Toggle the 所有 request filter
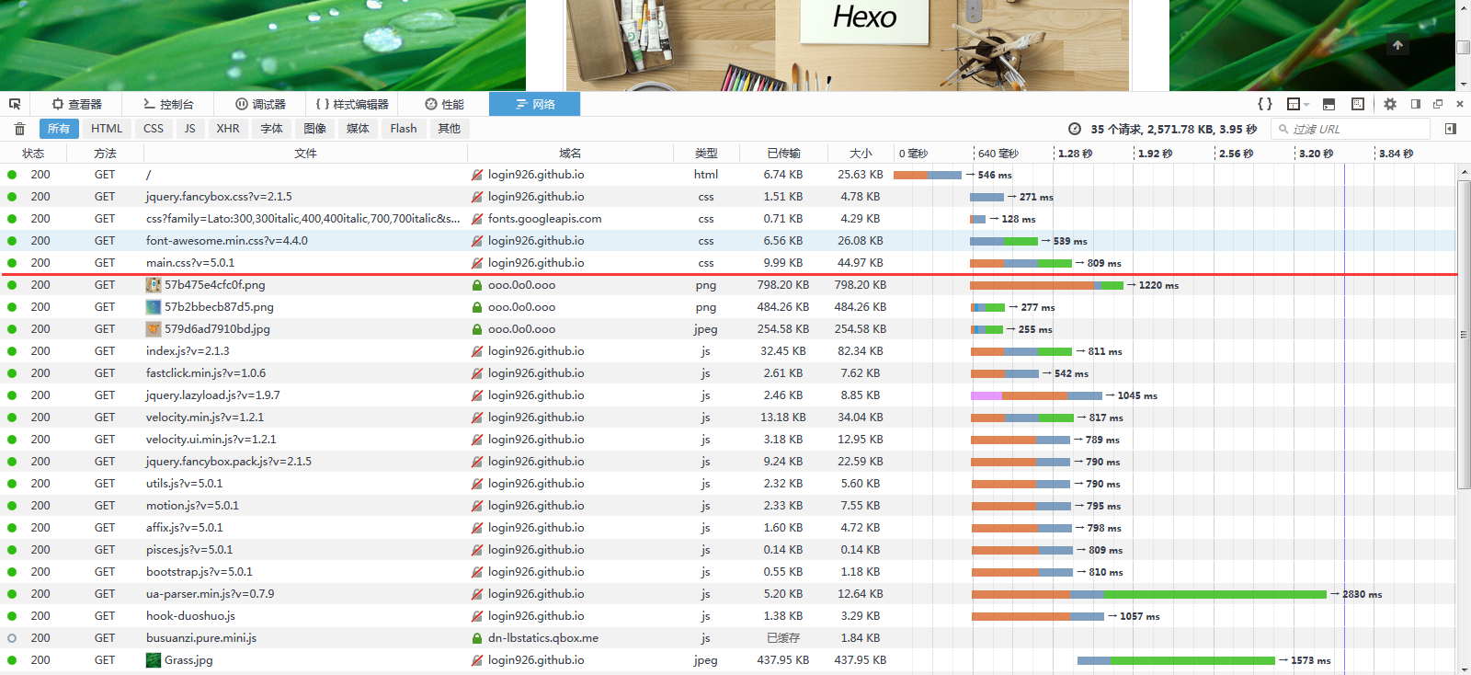1471x675 pixels. tap(59, 129)
